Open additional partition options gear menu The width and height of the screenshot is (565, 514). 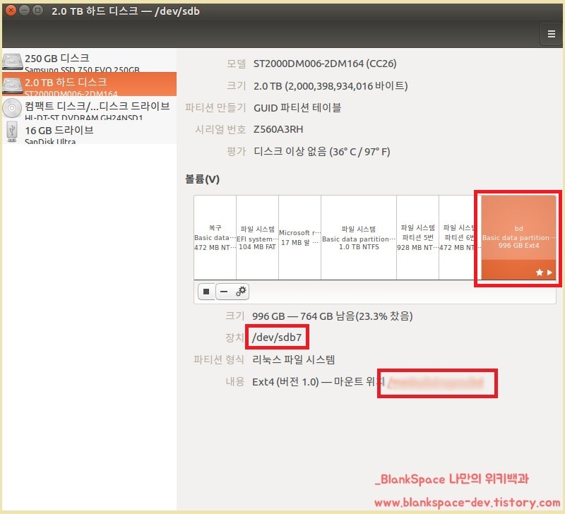(x=241, y=291)
